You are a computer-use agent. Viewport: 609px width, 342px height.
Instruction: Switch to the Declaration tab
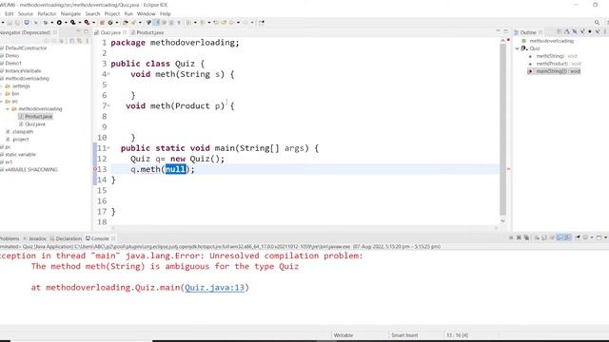point(66,238)
